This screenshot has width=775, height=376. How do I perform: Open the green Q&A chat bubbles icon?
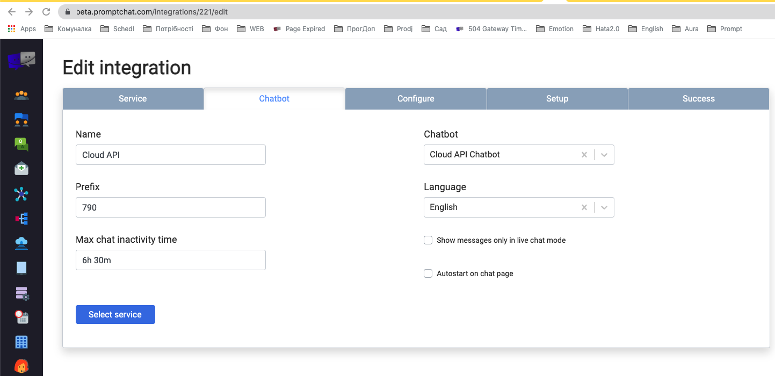point(21,144)
